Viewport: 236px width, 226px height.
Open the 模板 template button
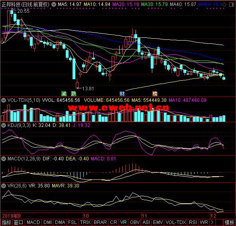pyautogui.click(x=230, y=222)
